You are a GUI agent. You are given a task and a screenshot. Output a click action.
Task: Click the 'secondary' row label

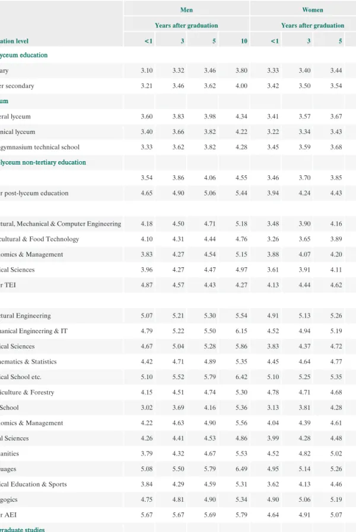tap(20, 86)
